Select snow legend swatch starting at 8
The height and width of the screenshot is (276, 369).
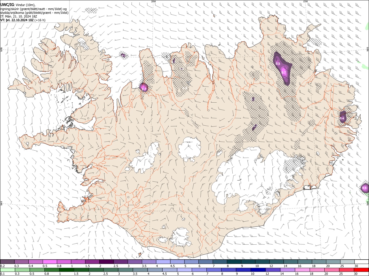(234, 262)
